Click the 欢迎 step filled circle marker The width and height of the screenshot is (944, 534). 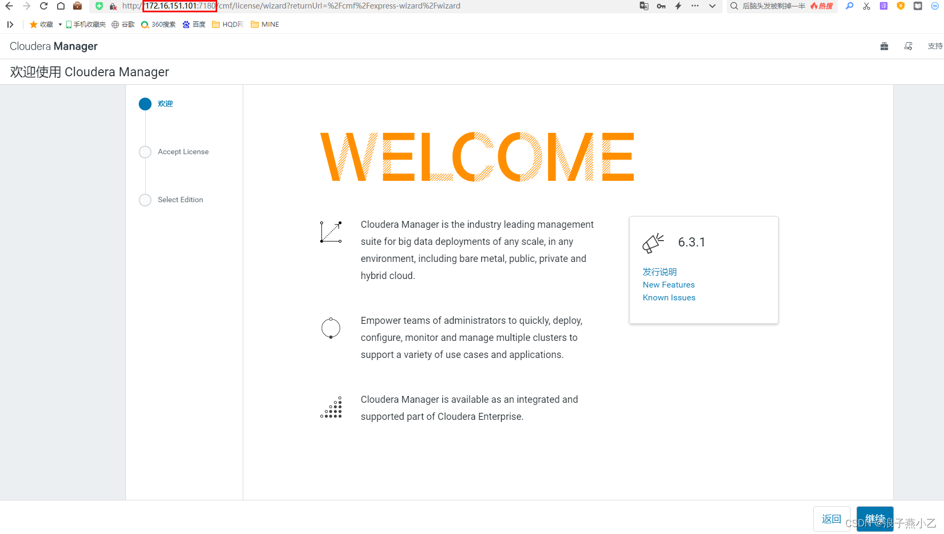(x=145, y=104)
